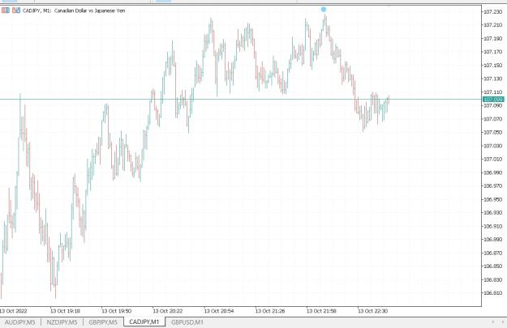
Task: Click the 107.190 price scale label
Action: (x=492, y=38)
